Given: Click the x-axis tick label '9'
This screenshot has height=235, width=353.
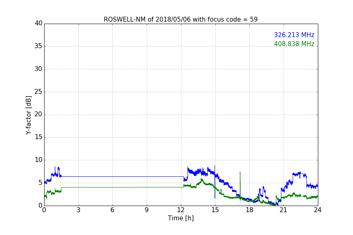Looking at the screenshot, I should tap(147, 210).
